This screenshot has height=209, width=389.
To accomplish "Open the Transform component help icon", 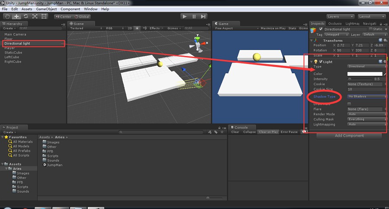I will 380,41.
